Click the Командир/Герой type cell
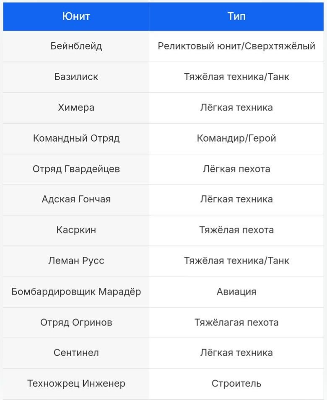 click(236, 138)
